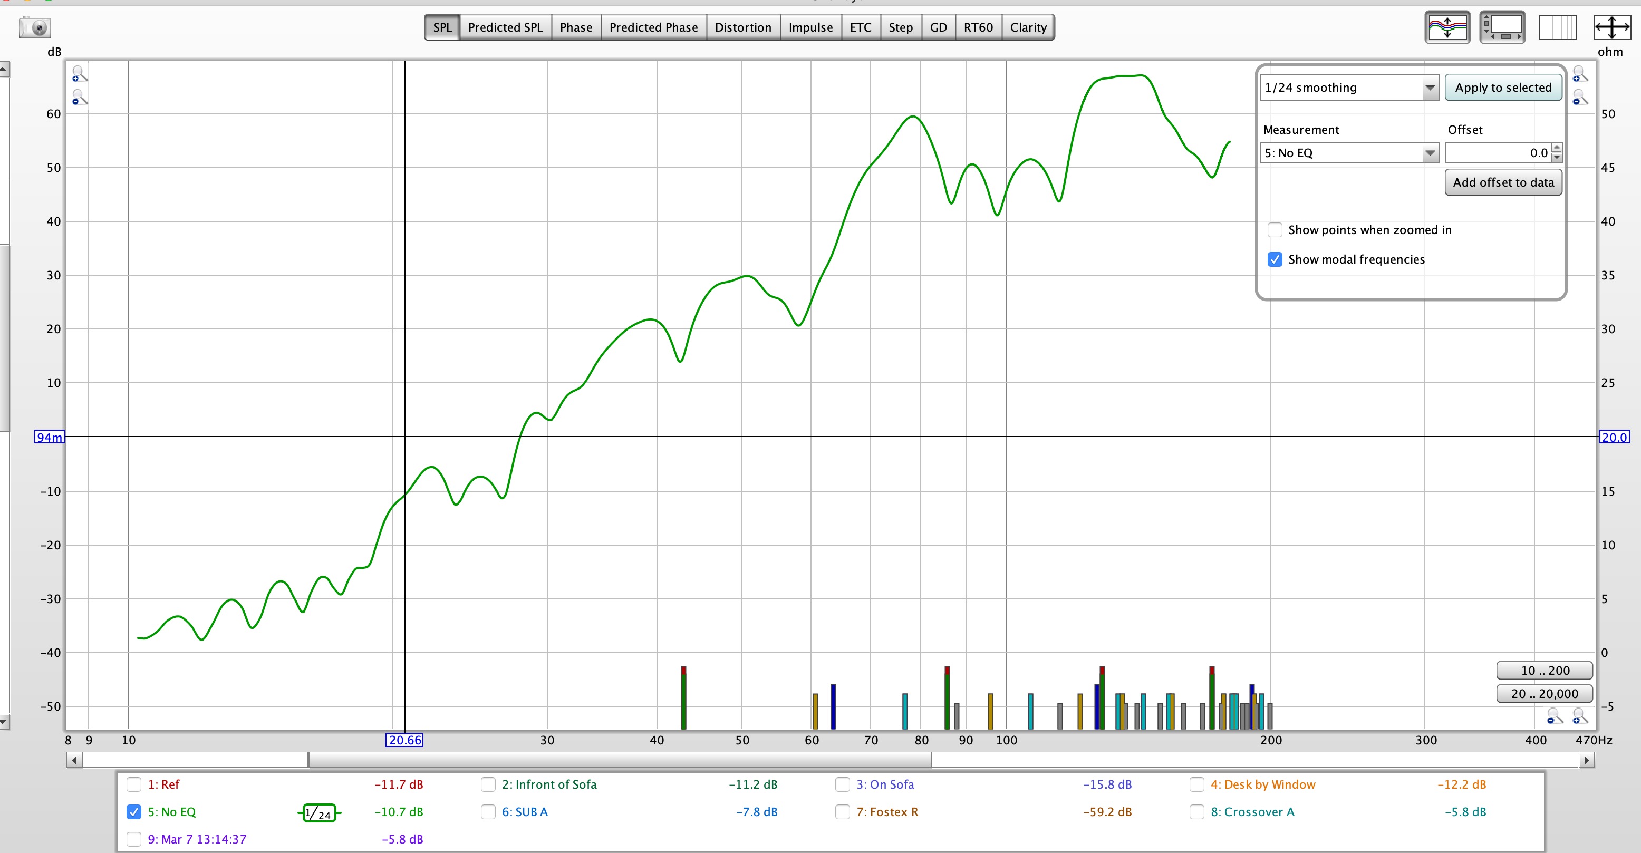The height and width of the screenshot is (853, 1641).
Task: Click the graph limits crosshair icon
Action: 1611,27
